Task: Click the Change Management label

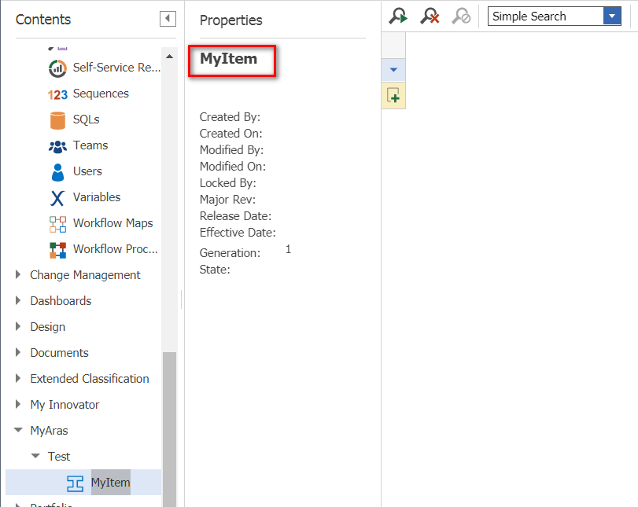Action: click(86, 275)
